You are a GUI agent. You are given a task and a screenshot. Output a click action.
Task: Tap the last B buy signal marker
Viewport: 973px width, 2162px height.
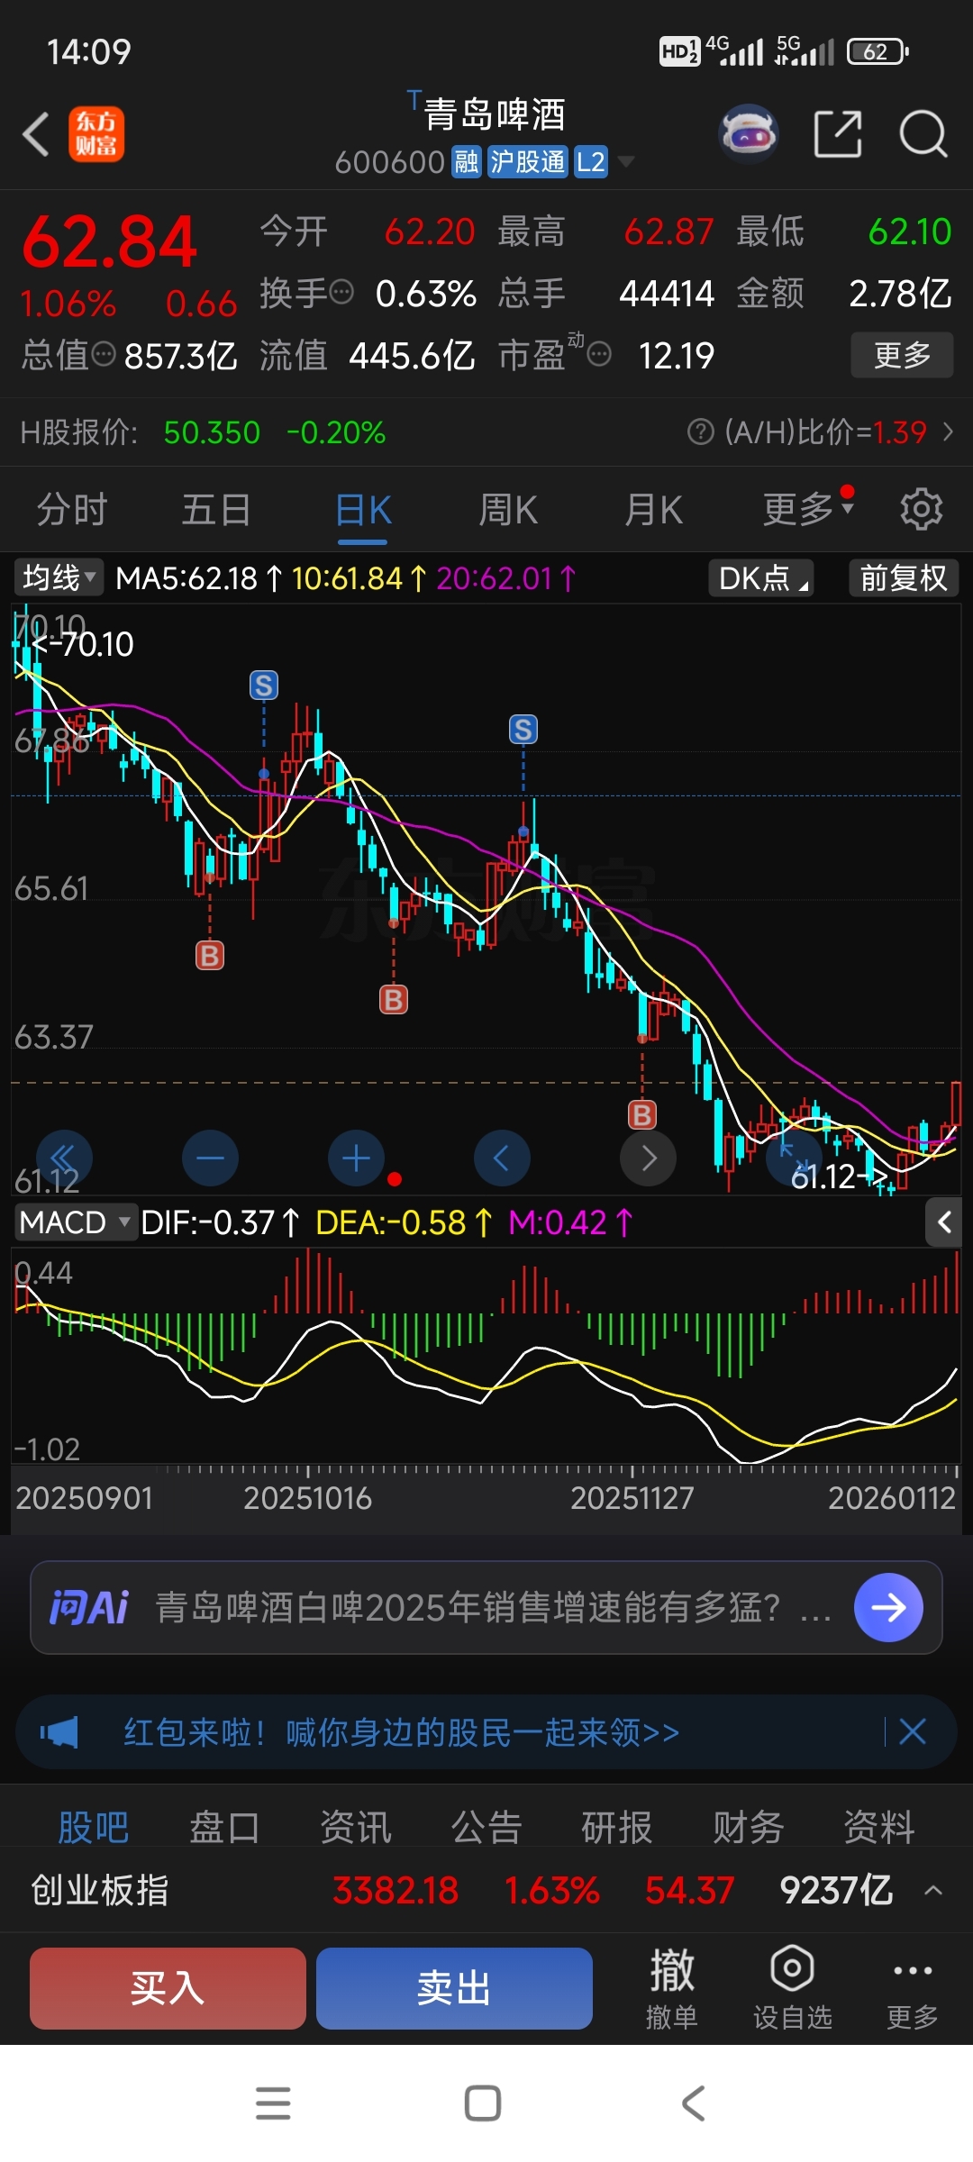[642, 1115]
